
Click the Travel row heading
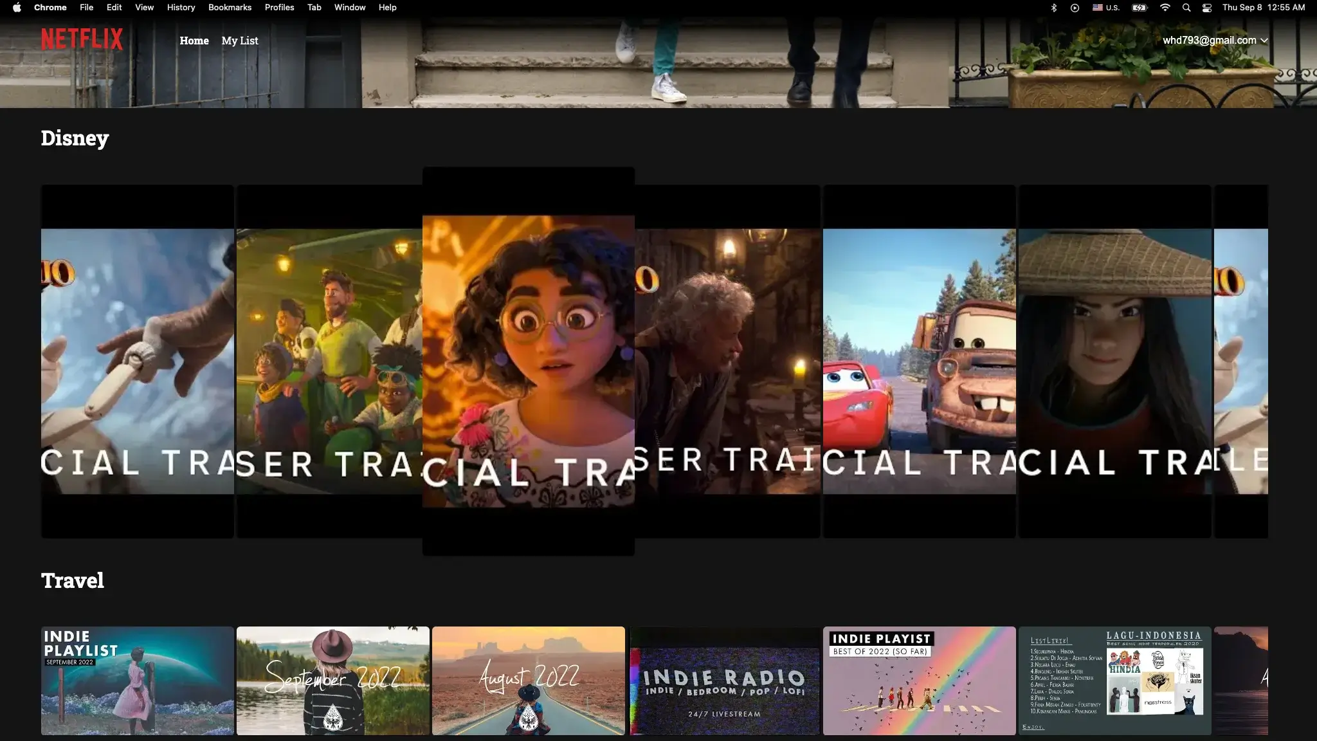[73, 580]
